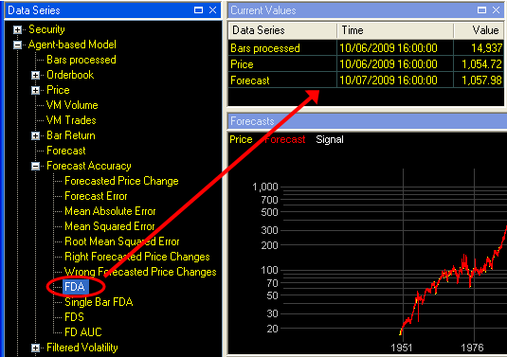Viewport: 507px width, 357px height.
Task: Select Bar Return data series
Action: point(71,135)
